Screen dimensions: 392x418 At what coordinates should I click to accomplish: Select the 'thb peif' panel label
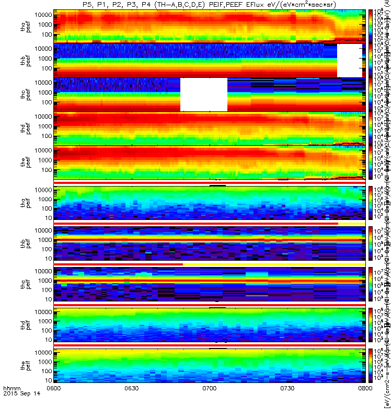click(26, 243)
